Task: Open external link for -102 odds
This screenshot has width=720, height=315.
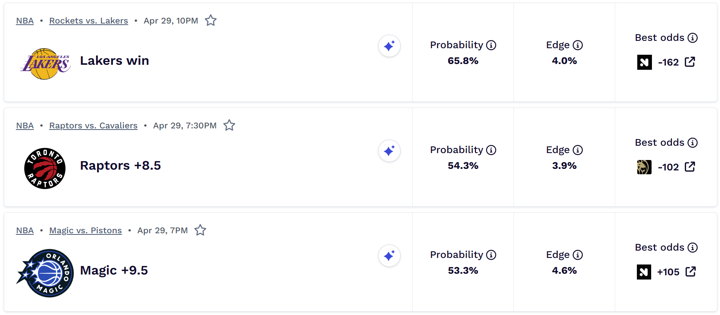Action: coord(690,167)
